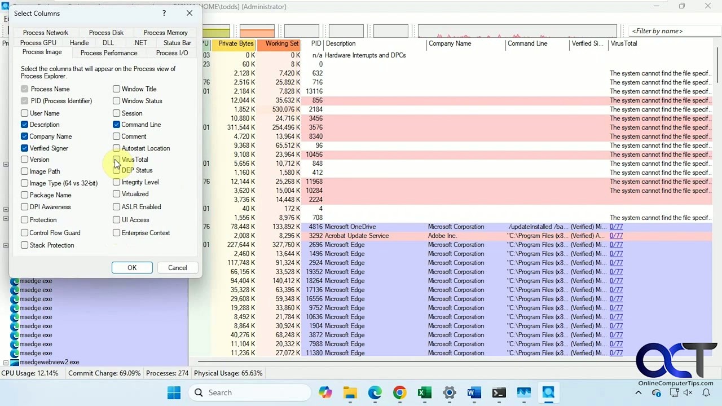
Task: Cancel the Select Columns dialog
Action: (x=177, y=267)
